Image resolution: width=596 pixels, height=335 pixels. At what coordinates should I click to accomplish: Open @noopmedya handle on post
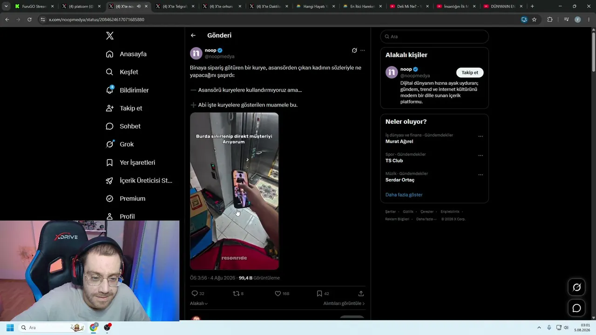220,57
